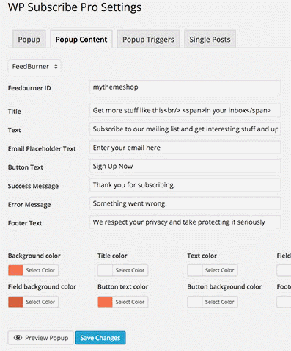The width and height of the screenshot is (291, 351).
Task: Click Save Changes button
Action: [100, 338]
